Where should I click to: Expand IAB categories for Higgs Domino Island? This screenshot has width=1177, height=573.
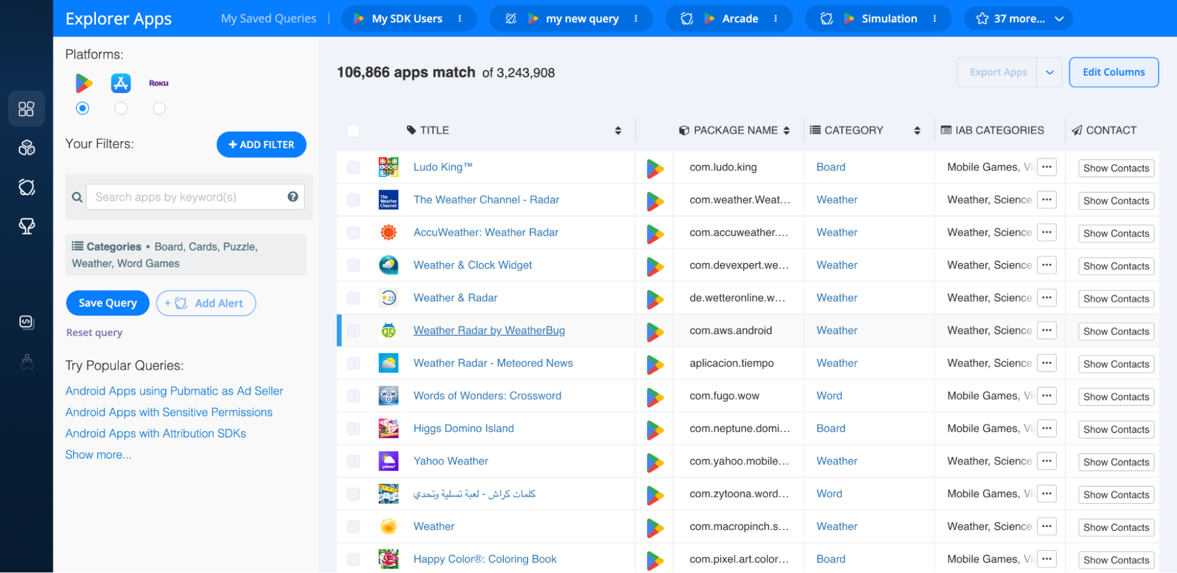pyautogui.click(x=1046, y=428)
